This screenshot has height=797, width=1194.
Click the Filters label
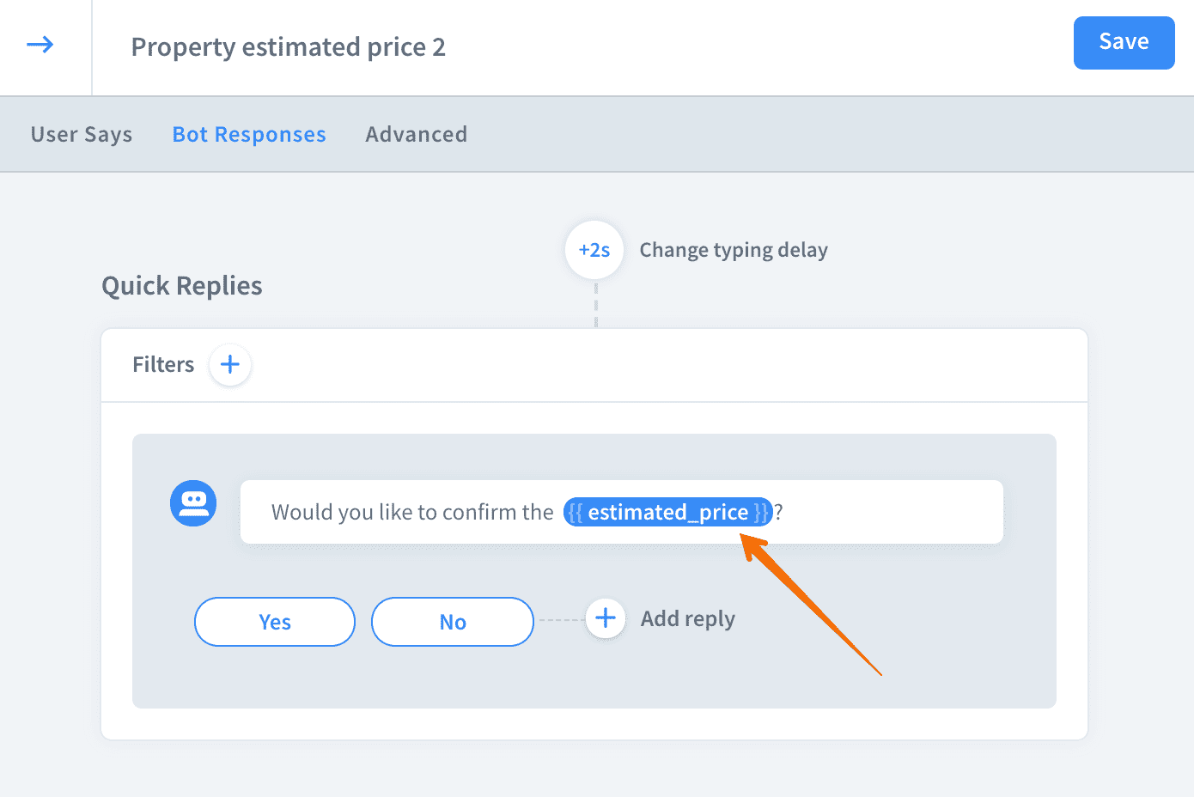click(163, 365)
